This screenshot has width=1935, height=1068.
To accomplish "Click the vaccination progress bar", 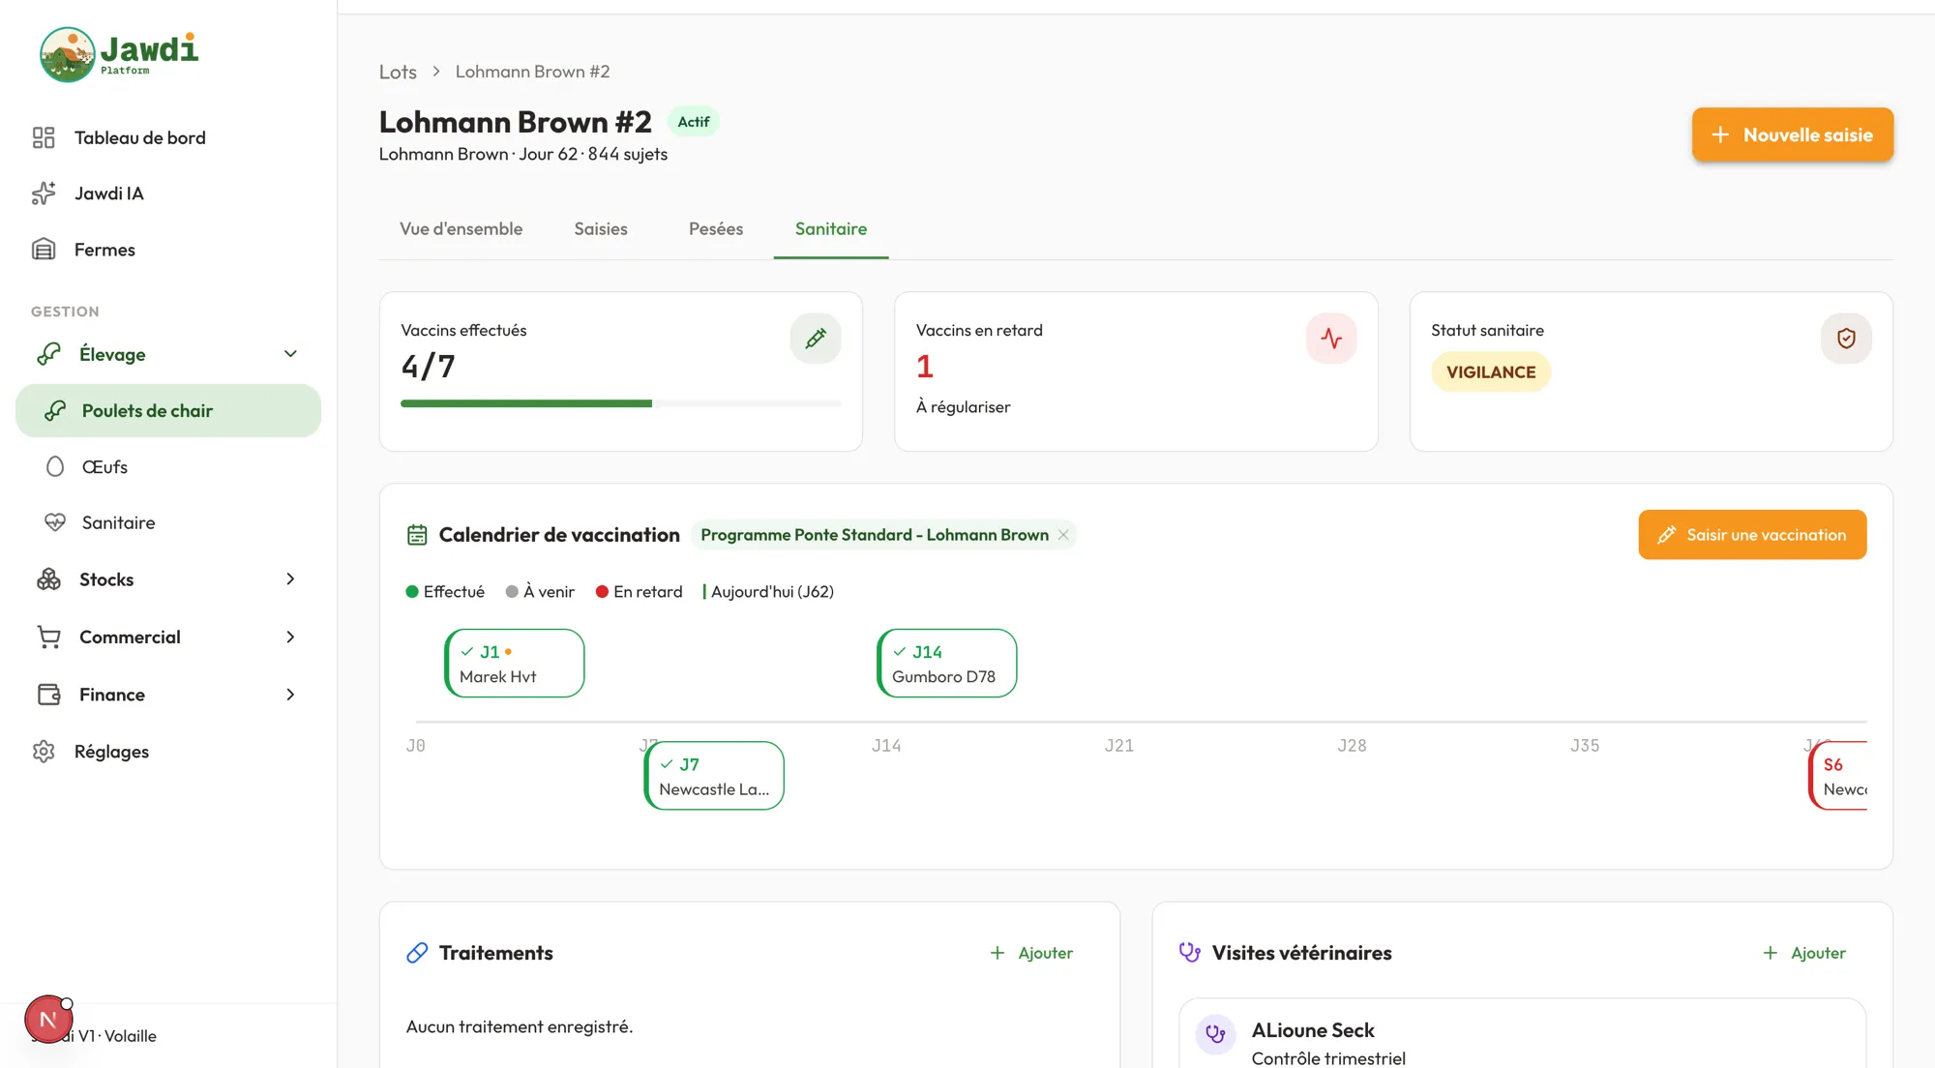I will point(621,403).
